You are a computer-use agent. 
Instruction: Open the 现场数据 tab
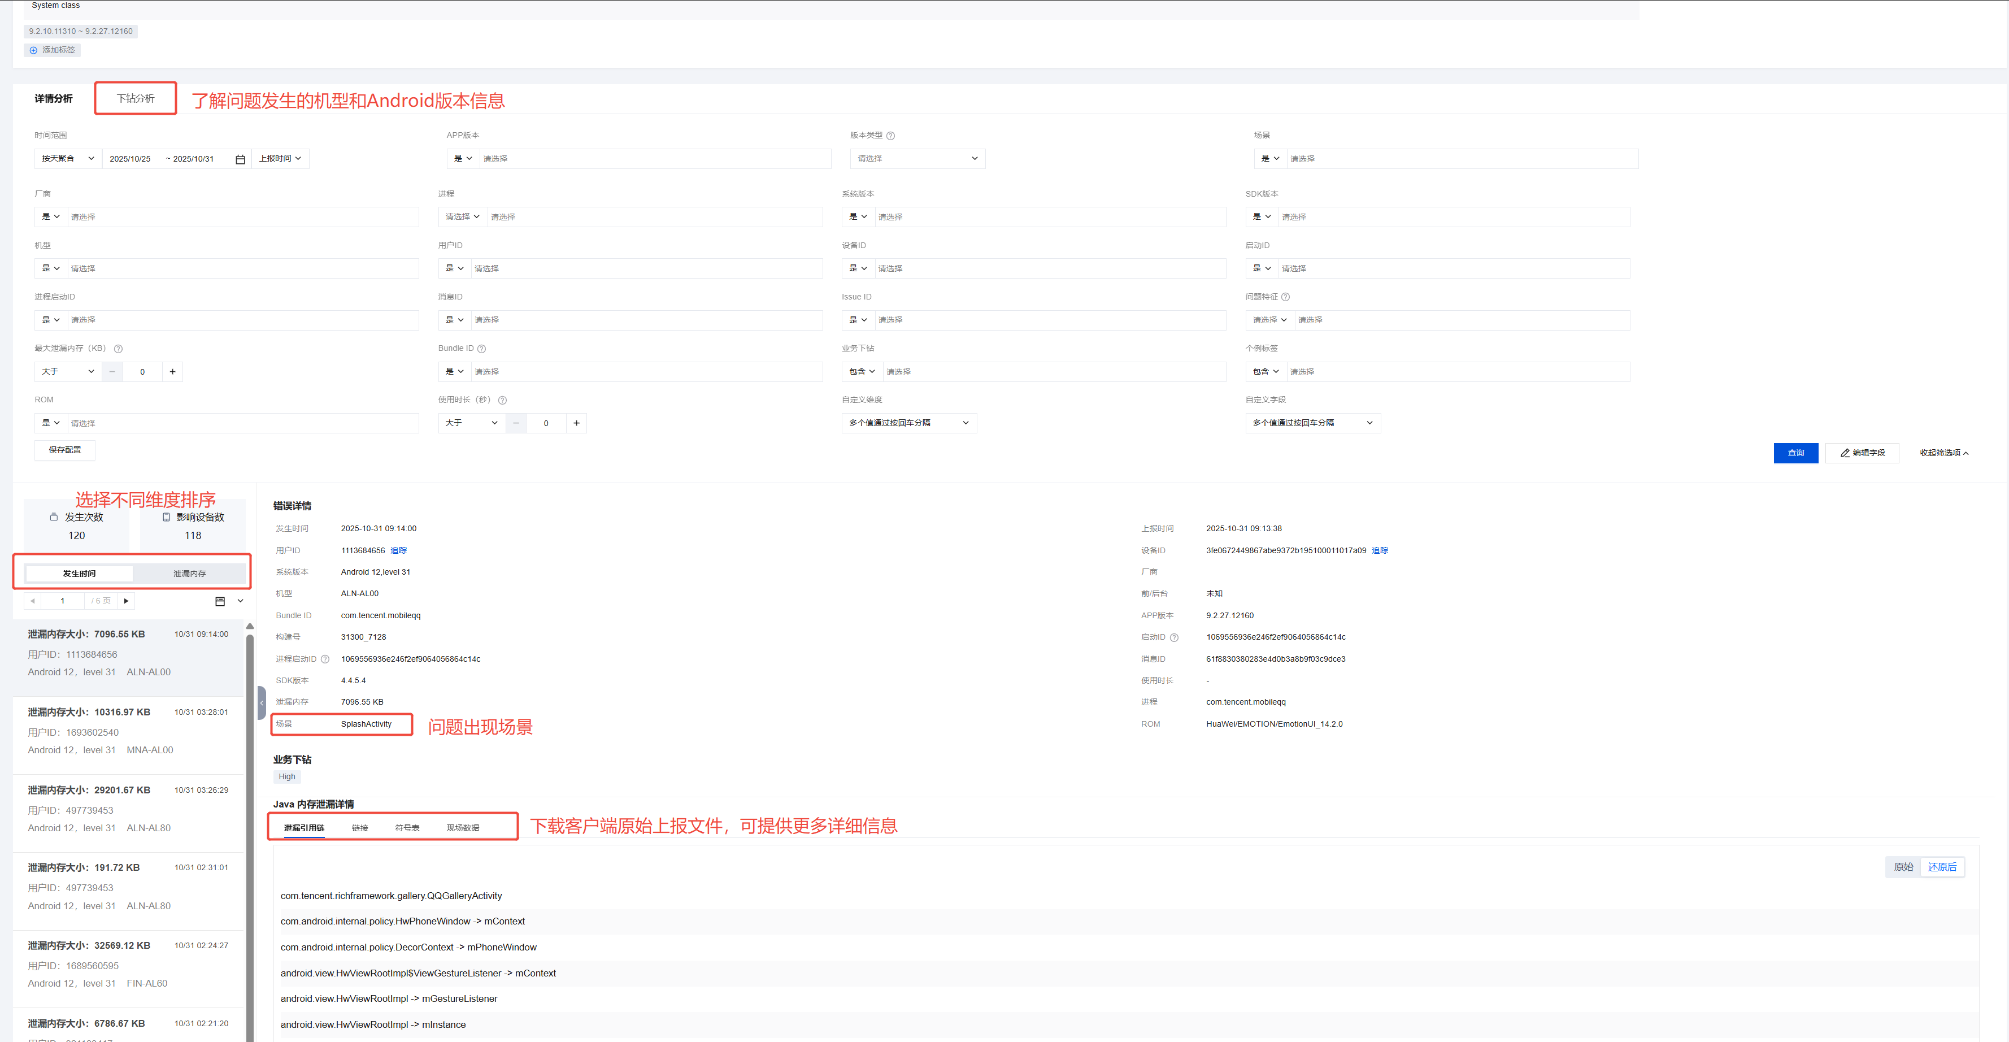[463, 827]
